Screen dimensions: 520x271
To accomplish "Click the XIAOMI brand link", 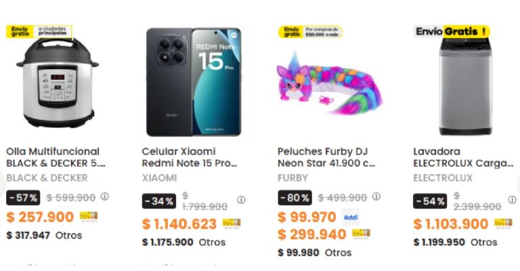I will click(x=159, y=178).
